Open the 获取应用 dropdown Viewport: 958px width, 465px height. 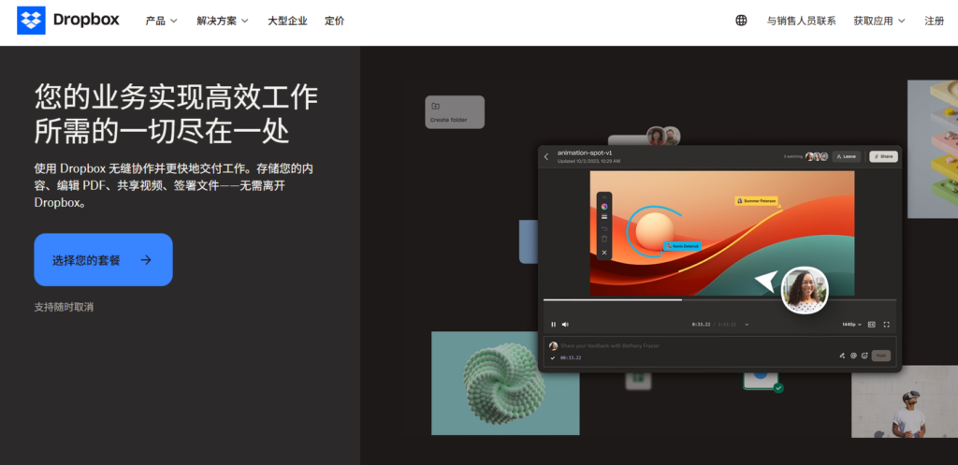[x=879, y=21]
